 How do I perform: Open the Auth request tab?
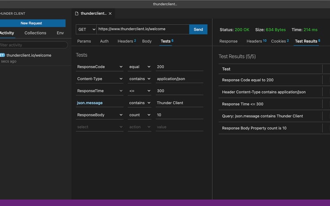(x=104, y=41)
